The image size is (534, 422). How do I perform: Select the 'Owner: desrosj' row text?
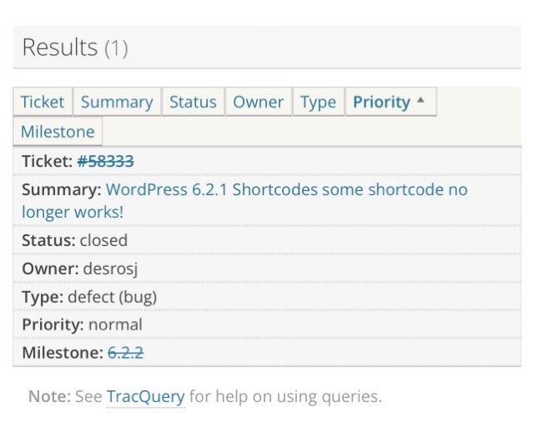pyautogui.click(x=80, y=269)
